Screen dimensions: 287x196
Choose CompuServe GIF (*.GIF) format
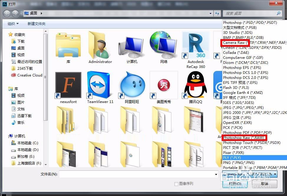coord(255,58)
